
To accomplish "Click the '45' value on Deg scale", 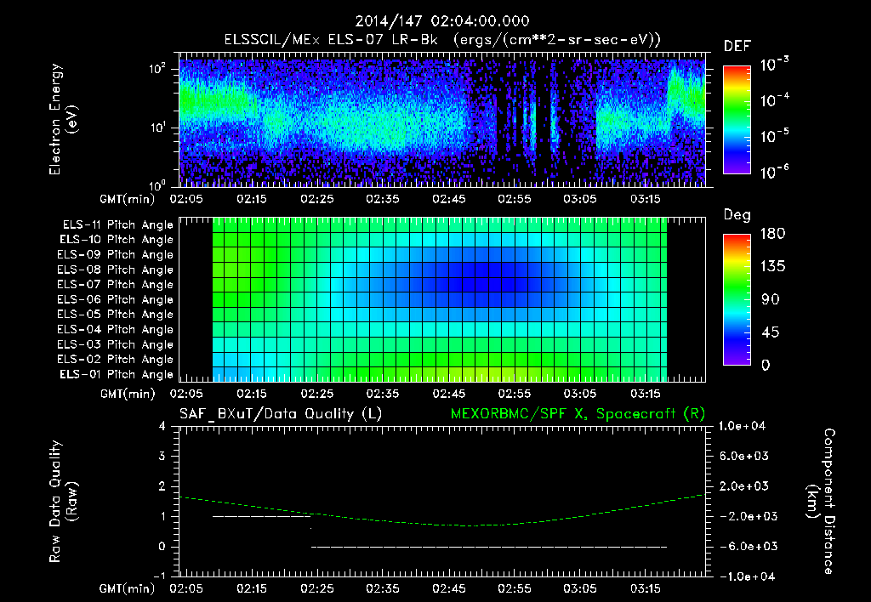I will [770, 332].
